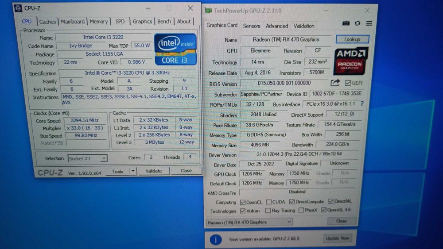Viewport: 443px width, 249px height.
Task: Click the CPU Name field Intel Core i3 3220
Action: [x=103, y=37]
